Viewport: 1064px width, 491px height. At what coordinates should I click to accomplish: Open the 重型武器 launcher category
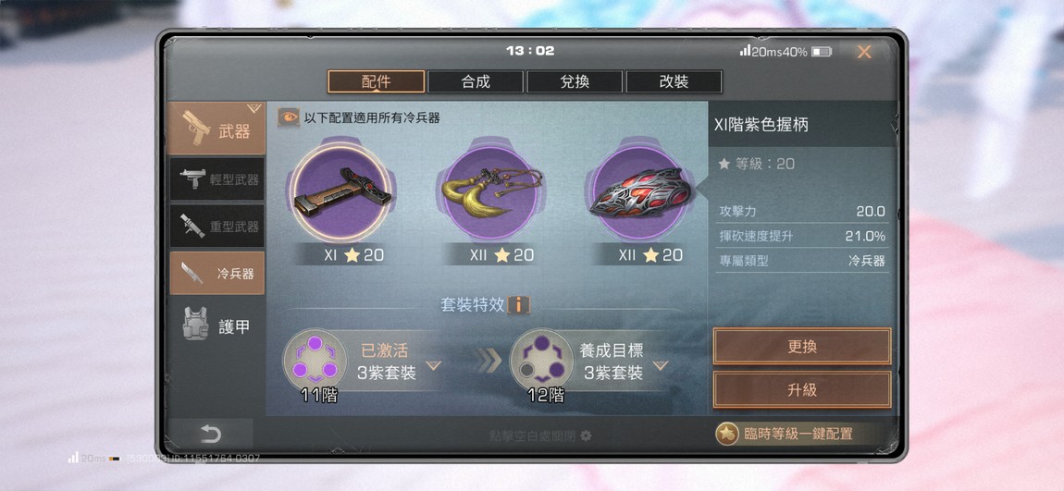click(217, 226)
